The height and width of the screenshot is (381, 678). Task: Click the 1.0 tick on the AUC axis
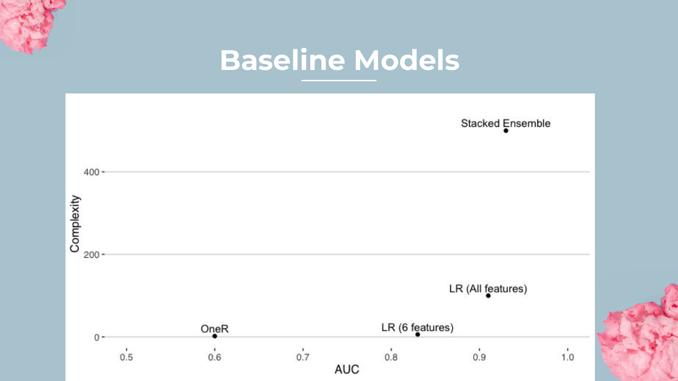pos(568,357)
